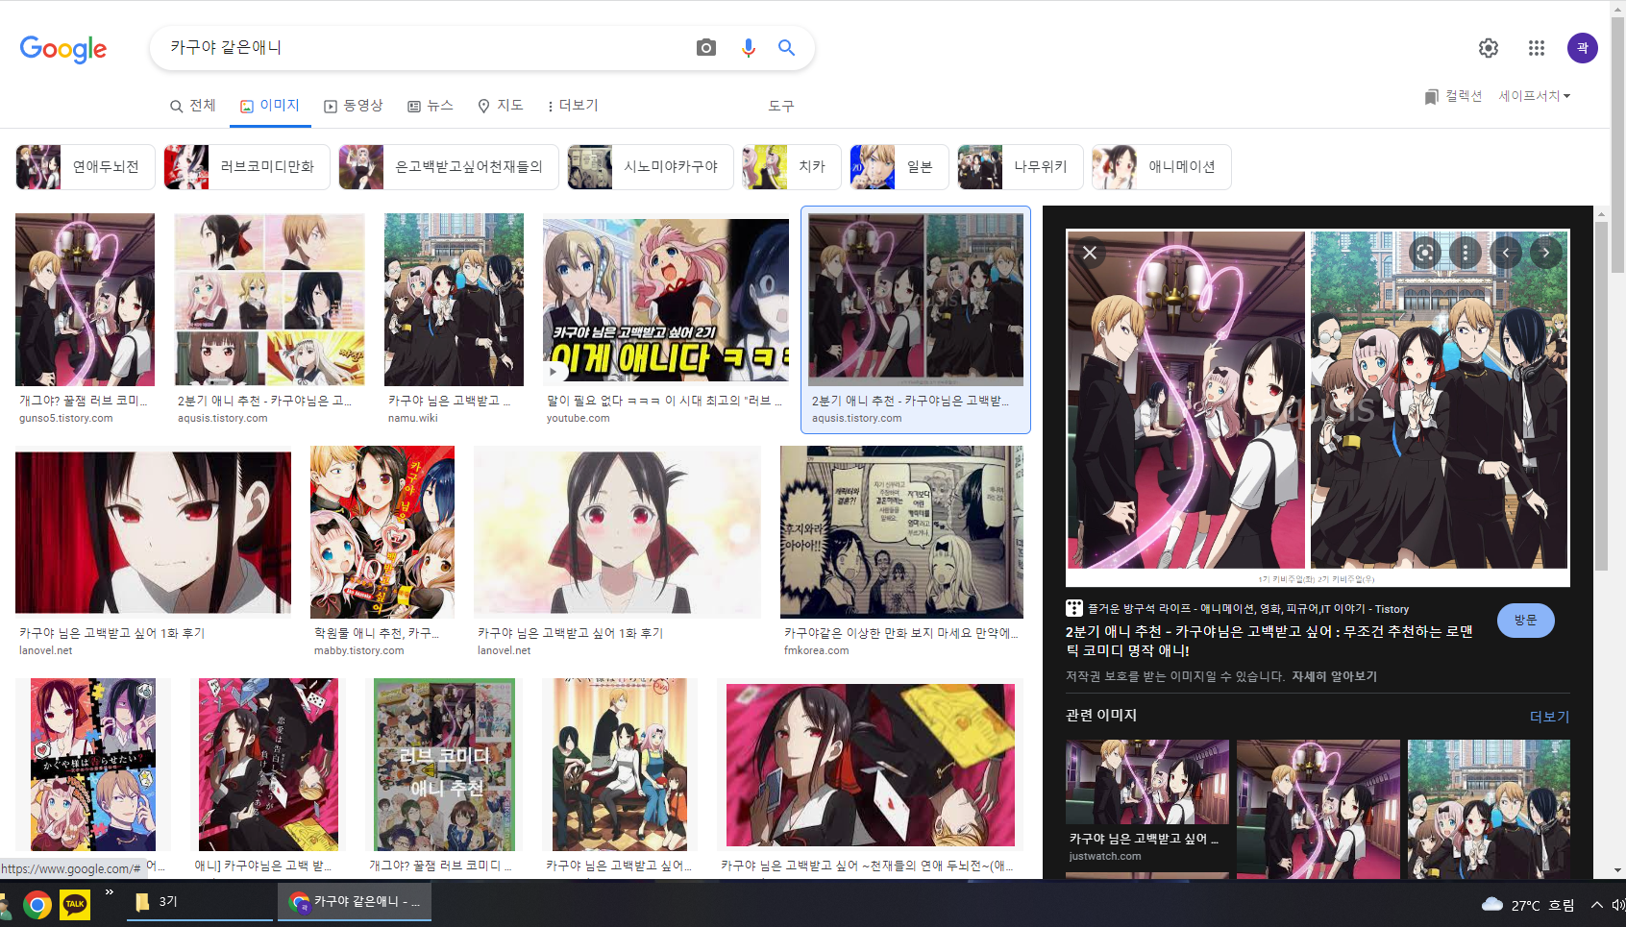This screenshot has height=927, width=1626.
Task: Open the mabby.tistory.com 학원물 애니 추천 thumbnail
Action: pyautogui.click(x=382, y=532)
